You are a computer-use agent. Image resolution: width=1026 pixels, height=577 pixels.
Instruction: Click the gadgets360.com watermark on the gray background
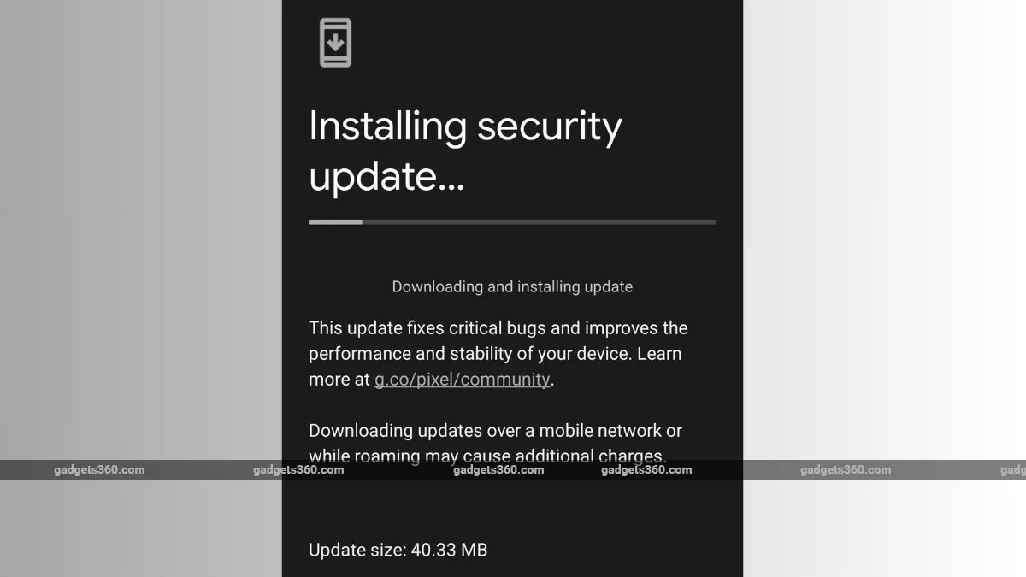pos(99,469)
